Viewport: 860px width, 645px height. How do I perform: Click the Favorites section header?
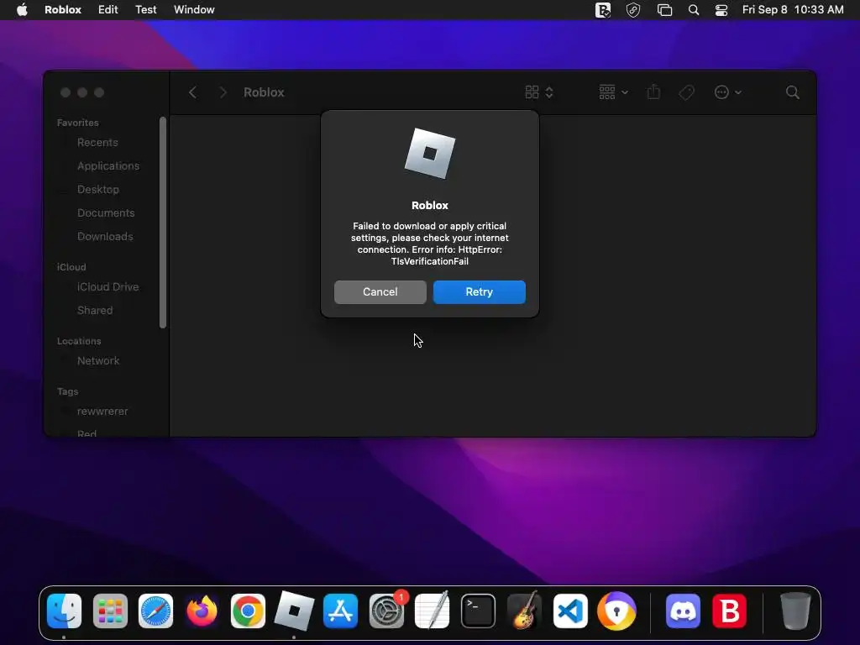point(78,123)
